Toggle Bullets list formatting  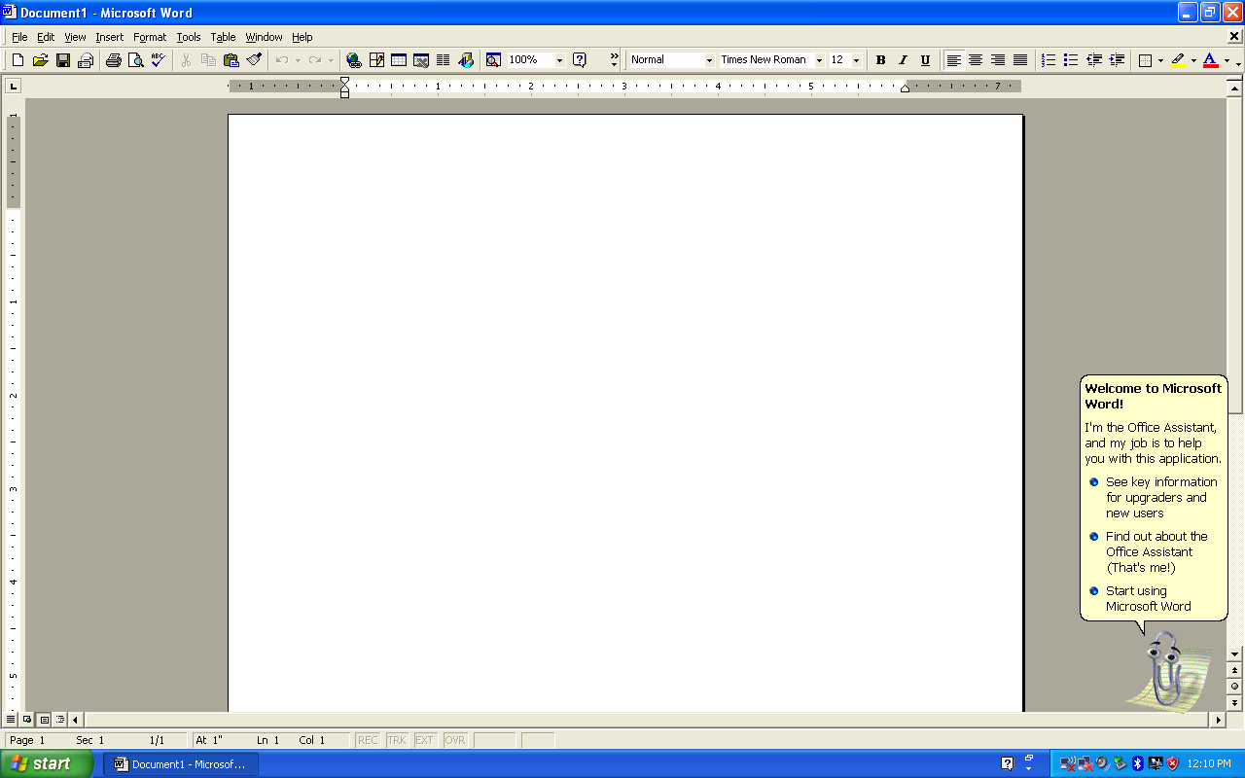(1071, 60)
